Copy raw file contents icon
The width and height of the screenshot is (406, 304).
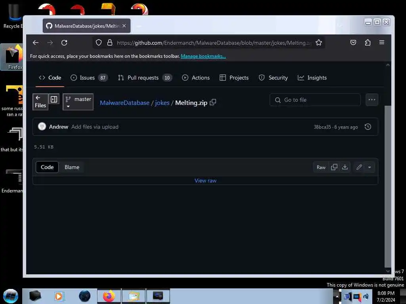(334, 167)
